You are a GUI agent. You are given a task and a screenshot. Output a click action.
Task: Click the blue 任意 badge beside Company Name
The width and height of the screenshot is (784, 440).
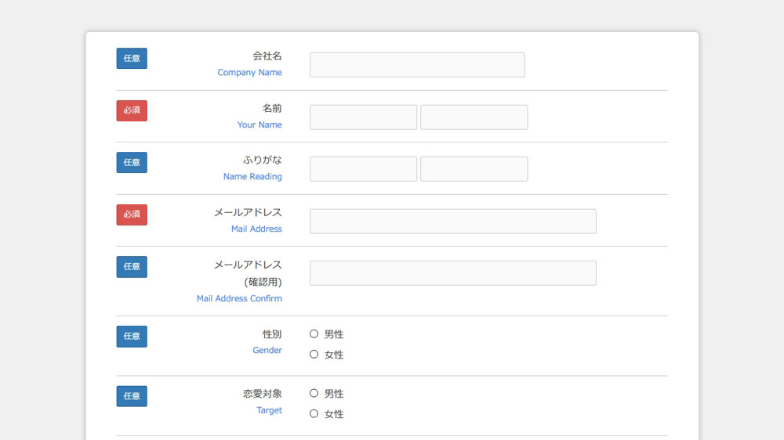point(132,59)
